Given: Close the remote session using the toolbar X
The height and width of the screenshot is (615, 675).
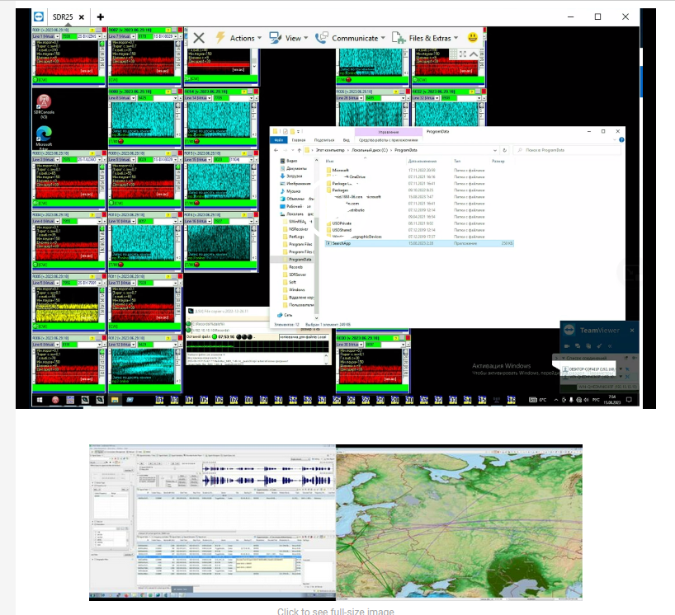Looking at the screenshot, I should [x=198, y=38].
